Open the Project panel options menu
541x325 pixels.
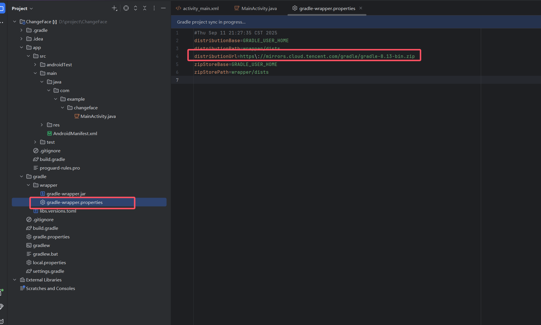154,8
